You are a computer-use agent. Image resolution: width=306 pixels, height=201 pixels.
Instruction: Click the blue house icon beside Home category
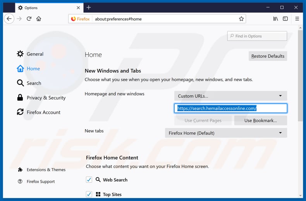point(20,68)
